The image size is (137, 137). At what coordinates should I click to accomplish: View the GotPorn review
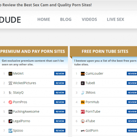pyautogui.click(x=132, y=131)
